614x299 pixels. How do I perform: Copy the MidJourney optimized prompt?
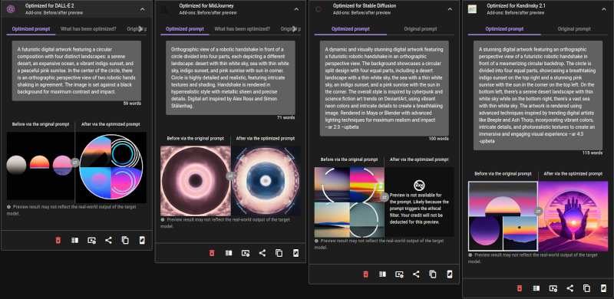279,253
